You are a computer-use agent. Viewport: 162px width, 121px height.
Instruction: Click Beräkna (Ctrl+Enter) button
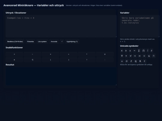tap(15, 42)
